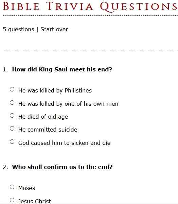The width and height of the screenshot is (178, 204).
Task: Select the 'He died of old age' radio button
Action: pyautogui.click(x=12, y=116)
